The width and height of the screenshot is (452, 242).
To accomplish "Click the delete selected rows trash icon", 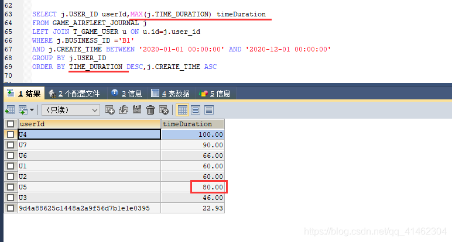I will coord(150,110).
